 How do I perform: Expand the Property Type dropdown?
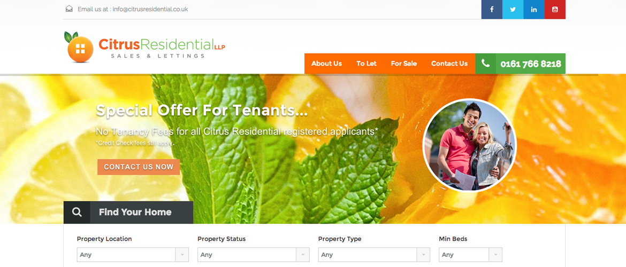[x=374, y=255]
